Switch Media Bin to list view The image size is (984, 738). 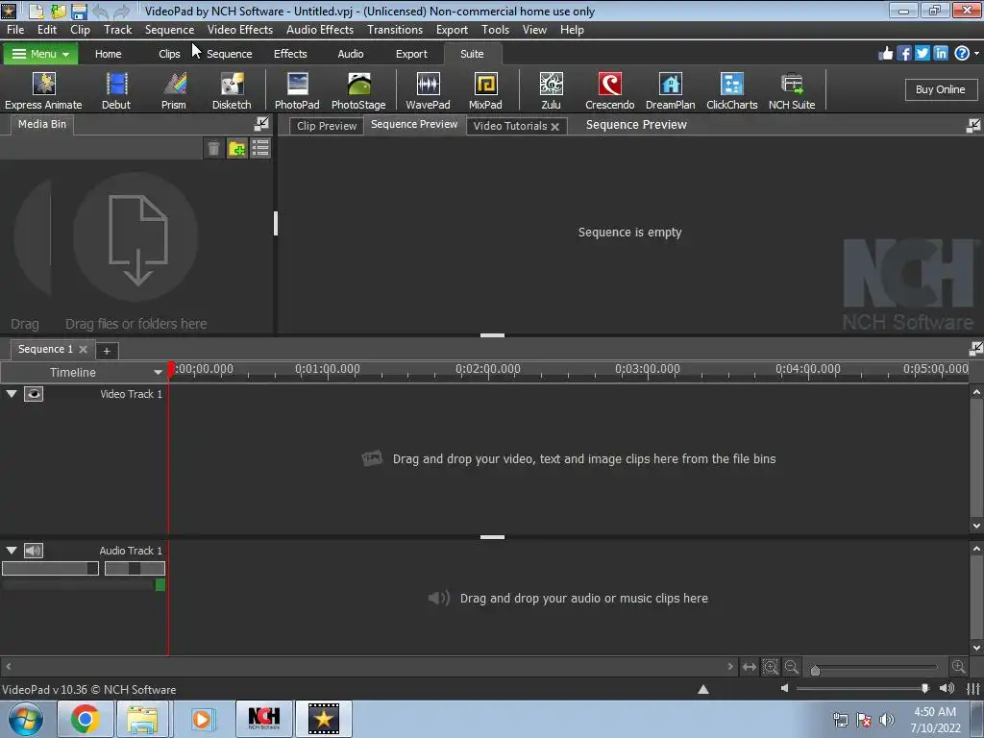coord(259,149)
